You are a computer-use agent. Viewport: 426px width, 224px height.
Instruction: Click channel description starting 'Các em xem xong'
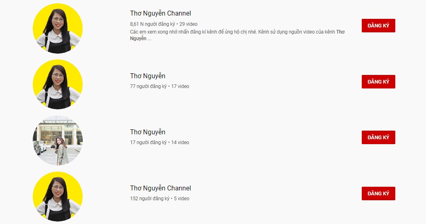(x=237, y=35)
